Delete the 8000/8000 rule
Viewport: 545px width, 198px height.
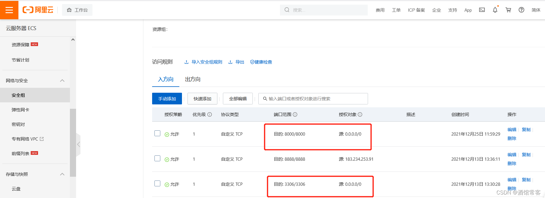pos(512,138)
